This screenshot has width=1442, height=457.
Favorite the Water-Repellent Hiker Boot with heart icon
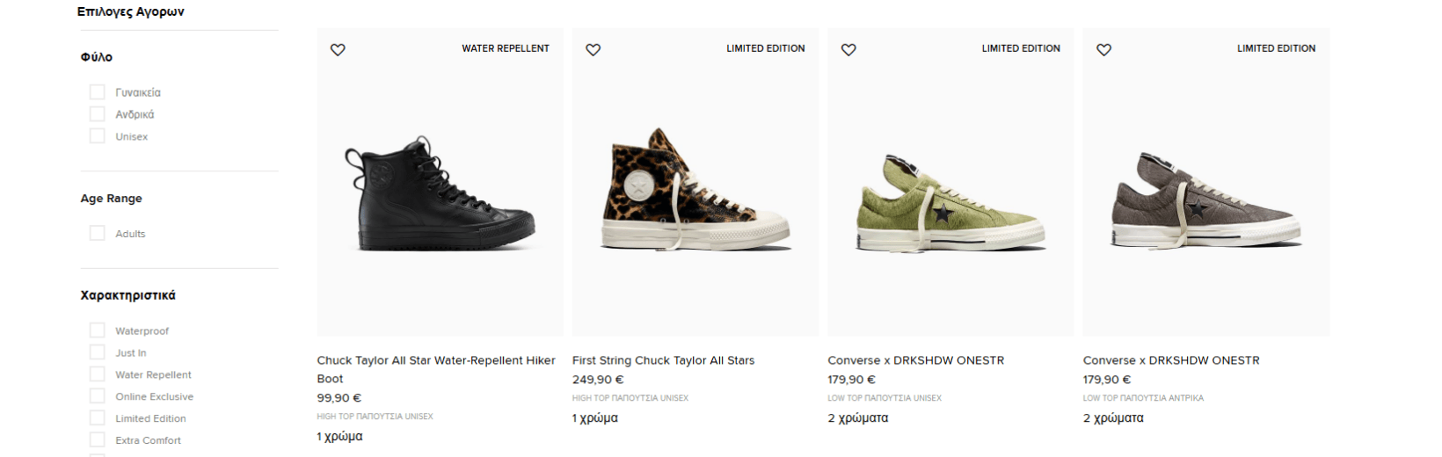pyautogui.click(x=338, y=50)
